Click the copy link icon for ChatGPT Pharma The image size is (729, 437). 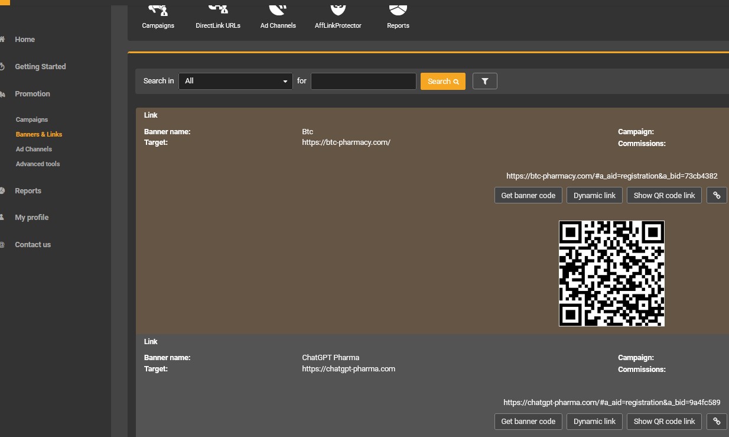point(717,421)
